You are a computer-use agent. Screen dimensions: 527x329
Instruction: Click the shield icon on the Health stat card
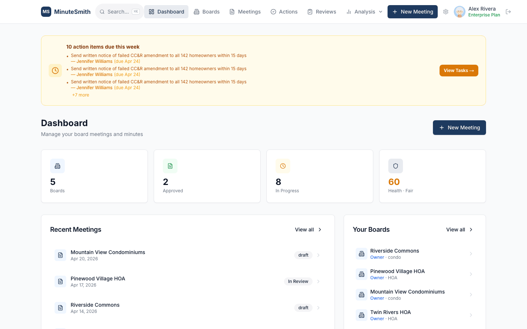[x=396, y=166]
